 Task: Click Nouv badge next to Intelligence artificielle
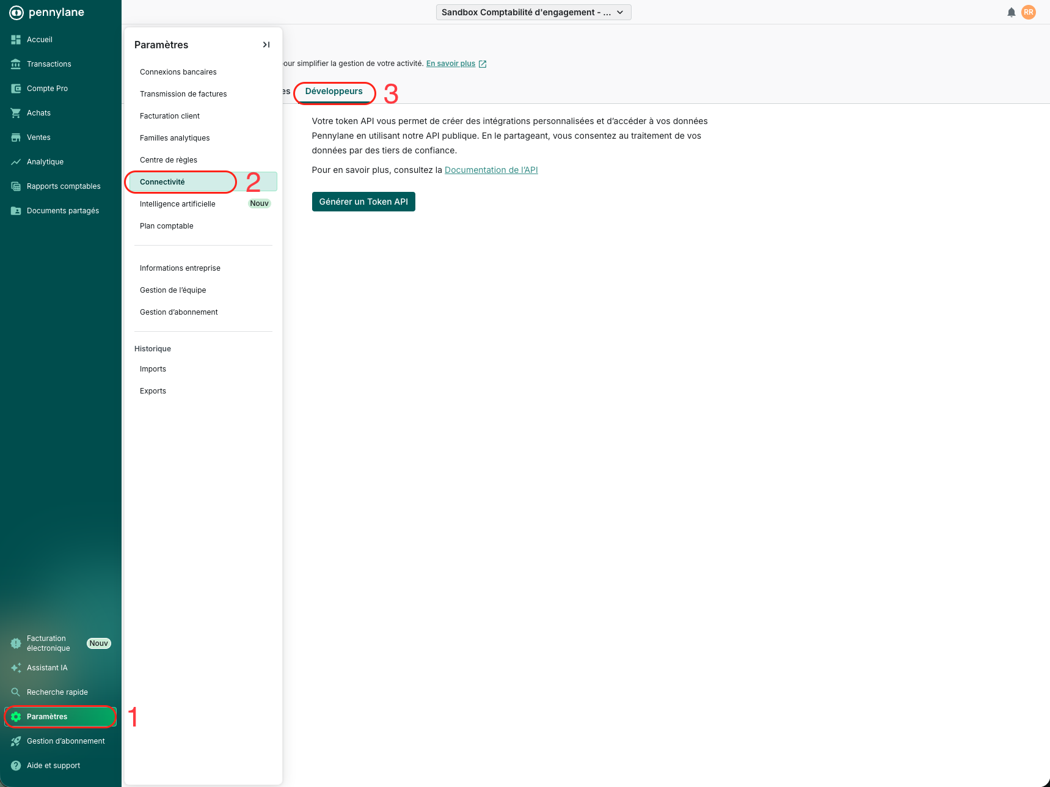coord(260,203)
